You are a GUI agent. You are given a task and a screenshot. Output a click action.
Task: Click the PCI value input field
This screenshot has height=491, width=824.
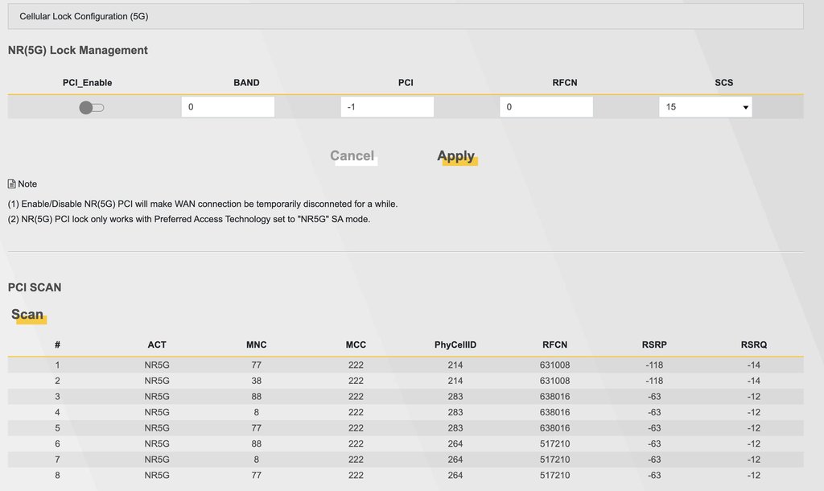coord(386,107)
